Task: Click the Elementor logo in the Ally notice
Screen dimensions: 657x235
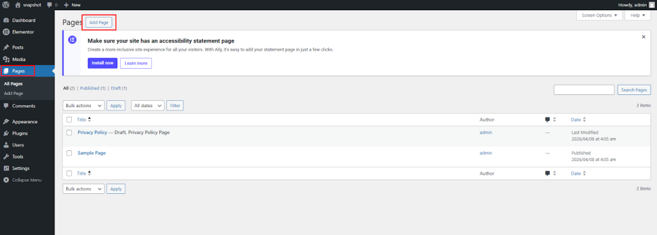Action: click(72, 40)
